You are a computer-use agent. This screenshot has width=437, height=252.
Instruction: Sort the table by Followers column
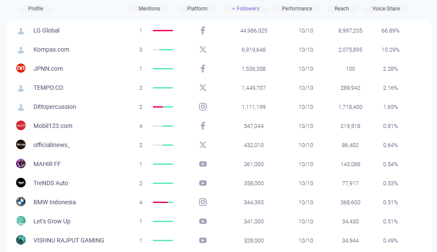(x=245, y=9)
